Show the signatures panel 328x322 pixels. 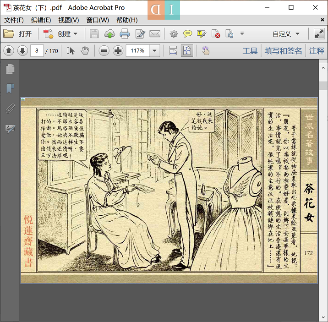(10, 128)
